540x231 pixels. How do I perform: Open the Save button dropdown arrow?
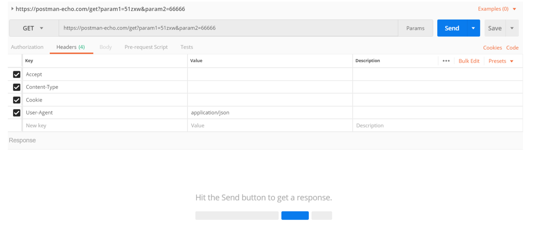click(512, 28)
